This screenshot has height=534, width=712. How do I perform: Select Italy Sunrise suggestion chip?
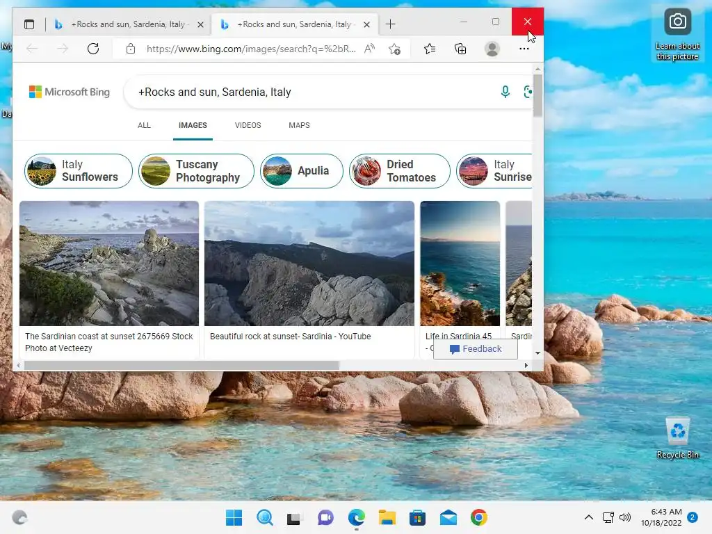[494, 171]
